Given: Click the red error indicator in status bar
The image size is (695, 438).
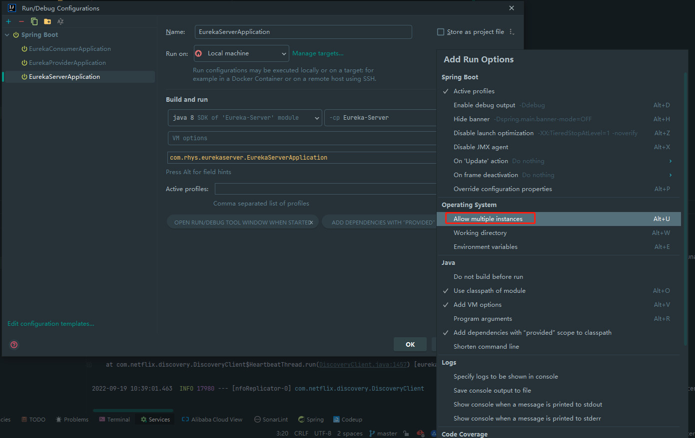Looking at the screenshot, I should tap(420, 433).
